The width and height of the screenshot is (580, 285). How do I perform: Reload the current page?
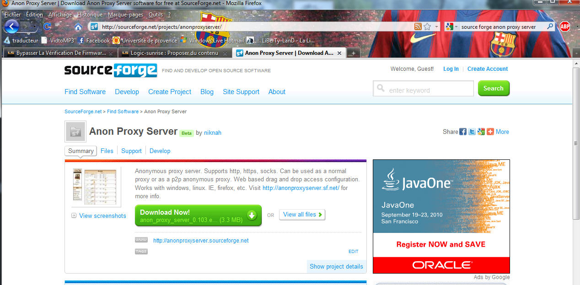click(47, 26)
